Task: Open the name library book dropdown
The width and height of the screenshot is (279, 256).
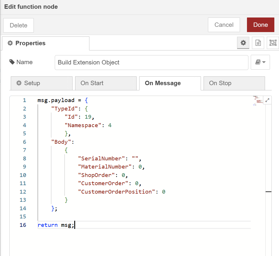Action: coord(260,62)
